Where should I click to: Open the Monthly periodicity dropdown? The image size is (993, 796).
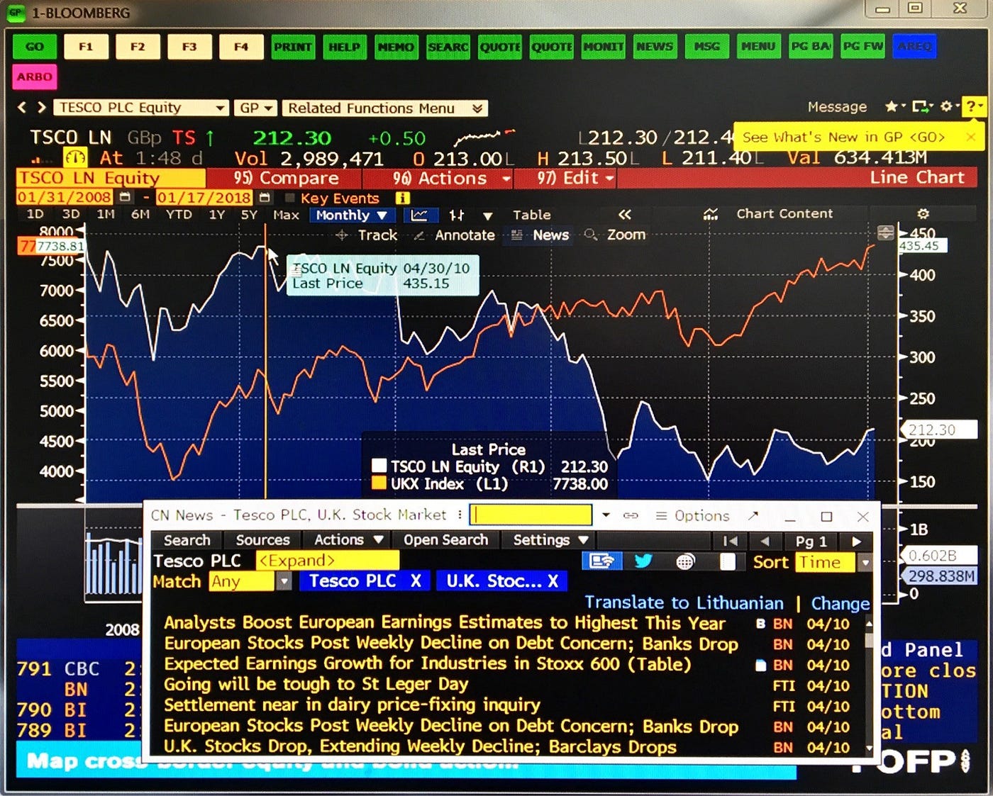point(353,215)
